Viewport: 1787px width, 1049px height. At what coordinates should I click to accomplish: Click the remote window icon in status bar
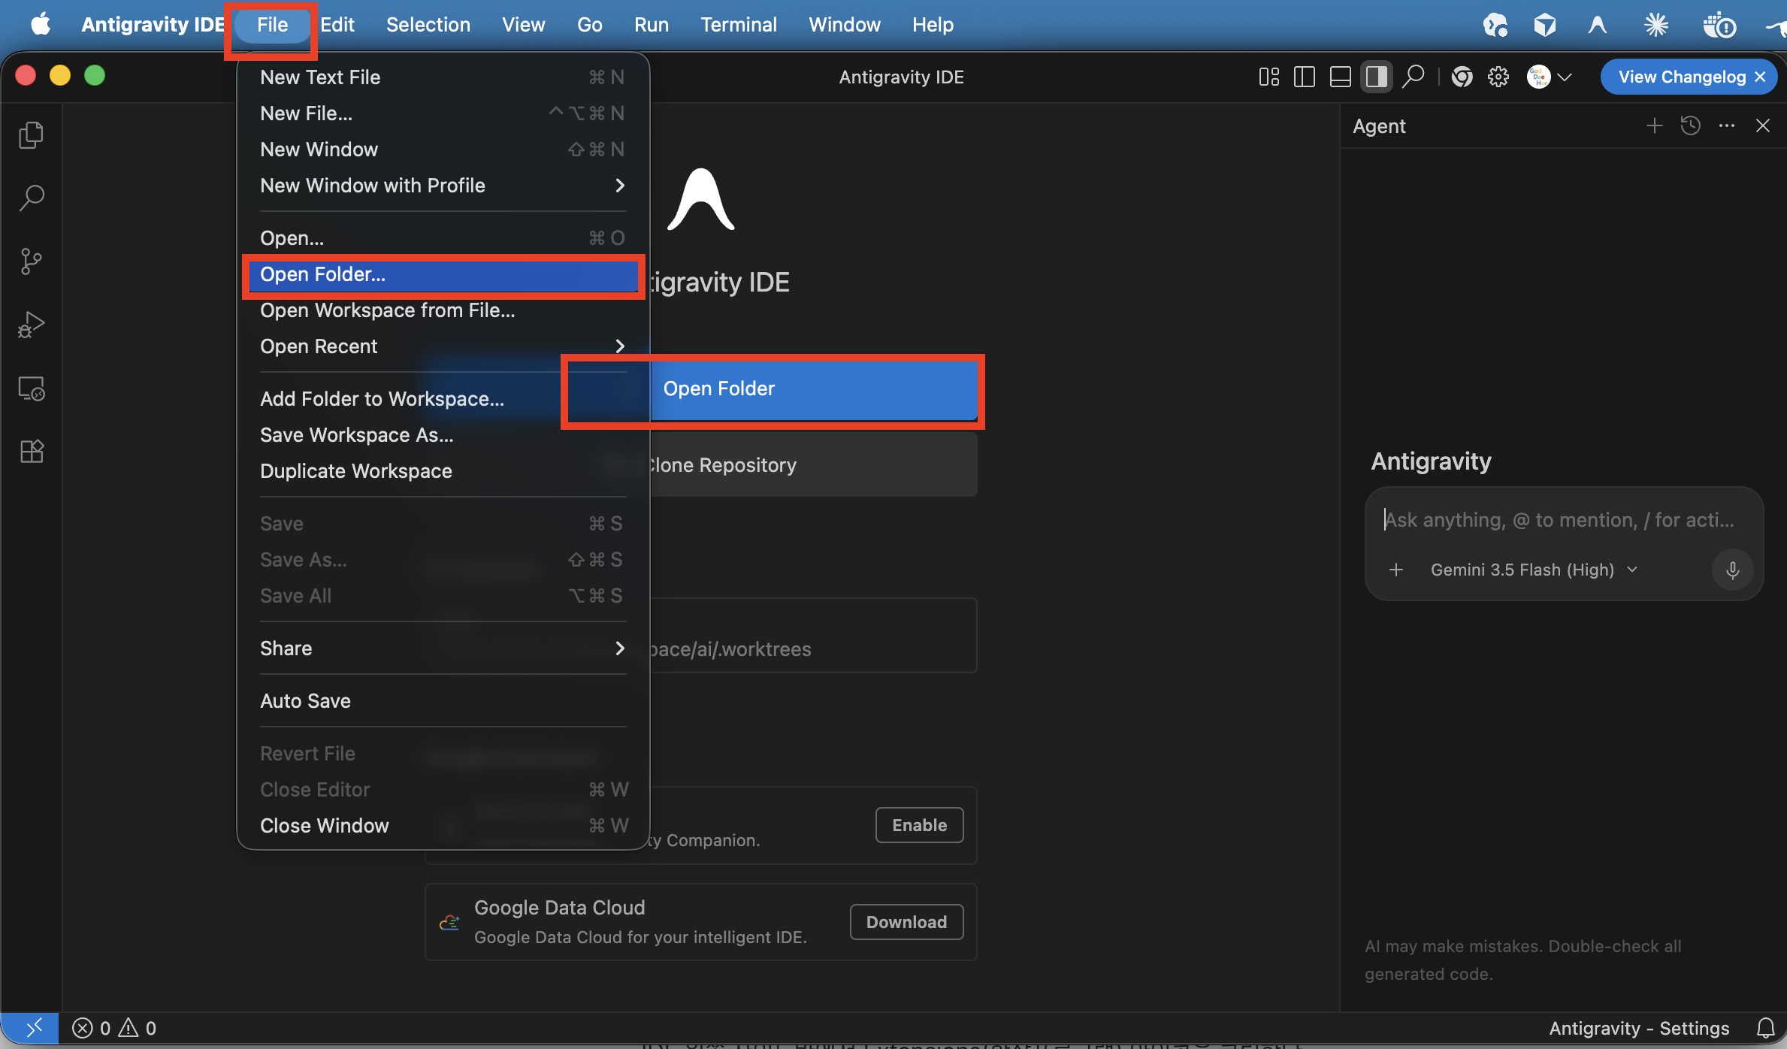pos(30,1027)
